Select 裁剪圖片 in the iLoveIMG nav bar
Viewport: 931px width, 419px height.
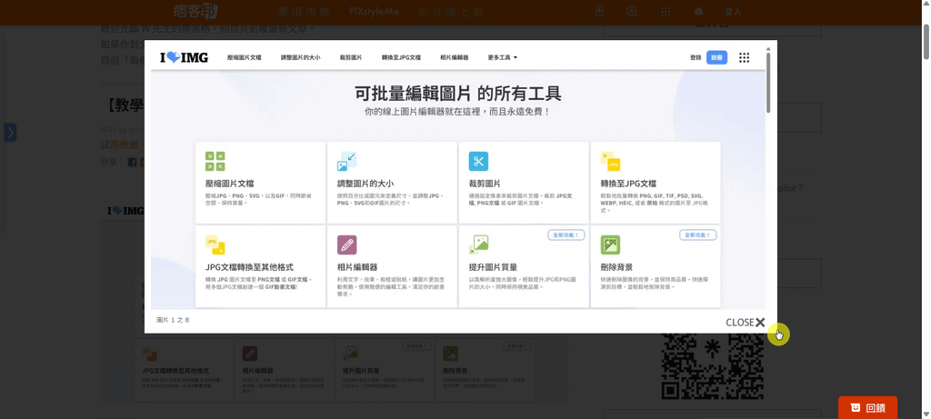[x=351, y=57]
